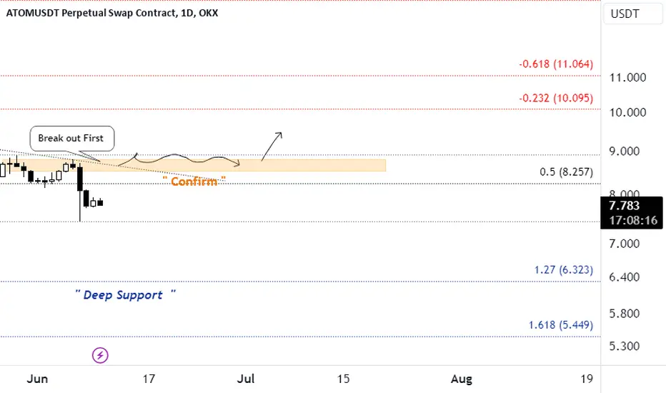
Task: Select the orange resistance zone rectangle
Action: click(193, 166)
